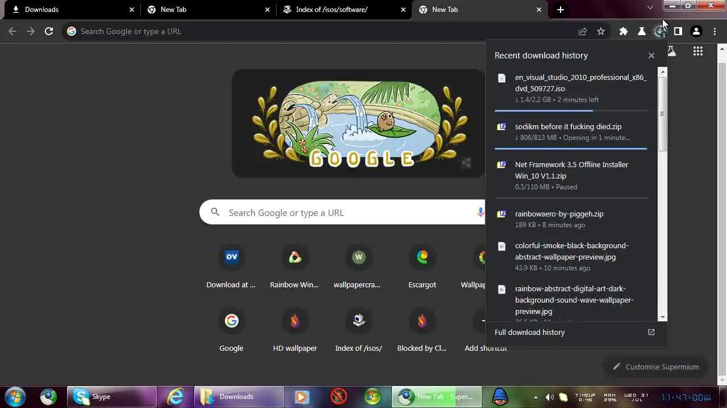The height and width of the screenshot is (408, 727).
Task: Open rainbowaero-by-piggeh.zip download entry
Action: (x=571, y=219)
